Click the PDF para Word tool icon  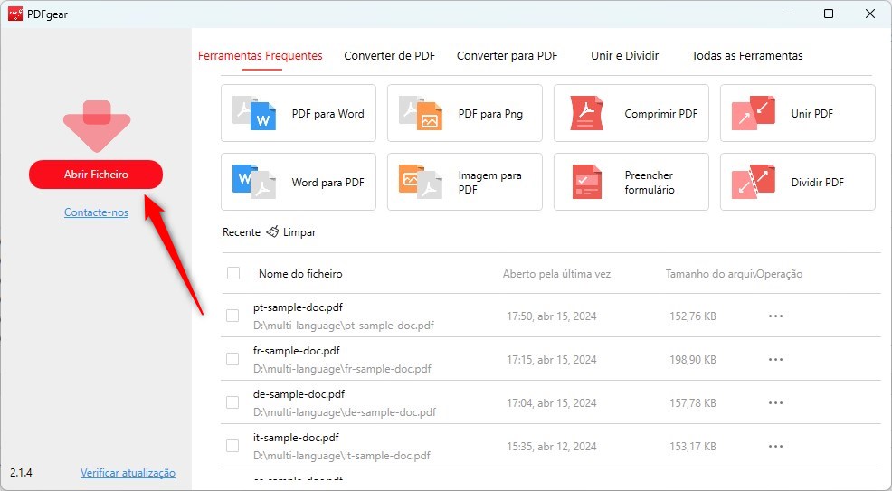[254, 113]
